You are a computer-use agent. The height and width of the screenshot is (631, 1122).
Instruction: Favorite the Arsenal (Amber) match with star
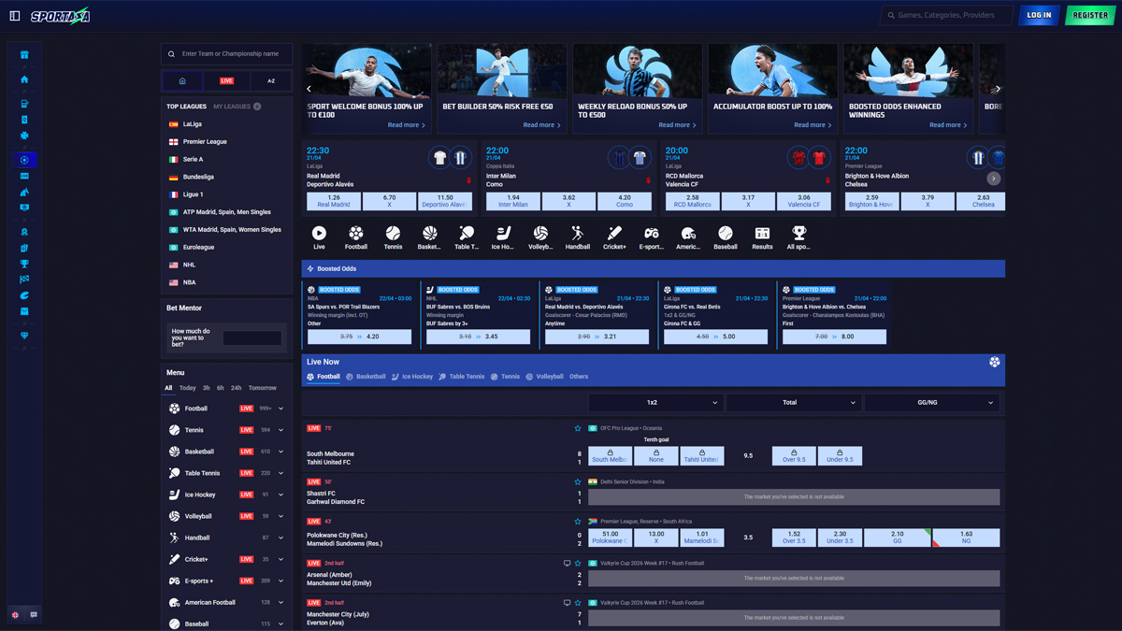pyautogui.click(x=578, y=564)
